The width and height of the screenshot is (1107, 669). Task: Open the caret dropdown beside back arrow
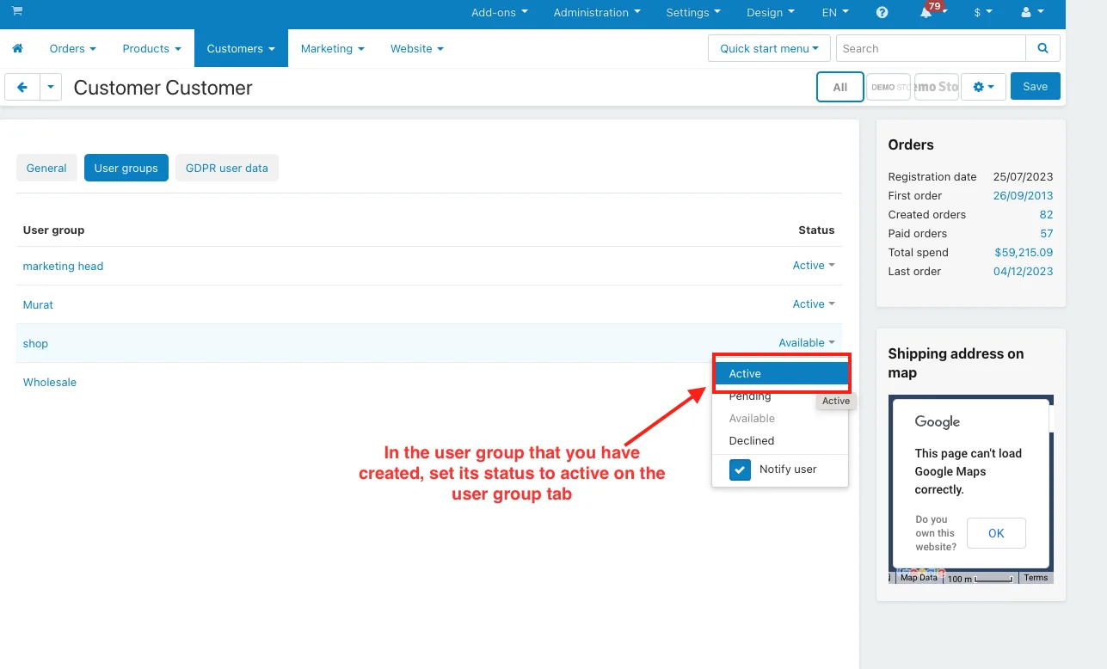[x=51, y=87]
